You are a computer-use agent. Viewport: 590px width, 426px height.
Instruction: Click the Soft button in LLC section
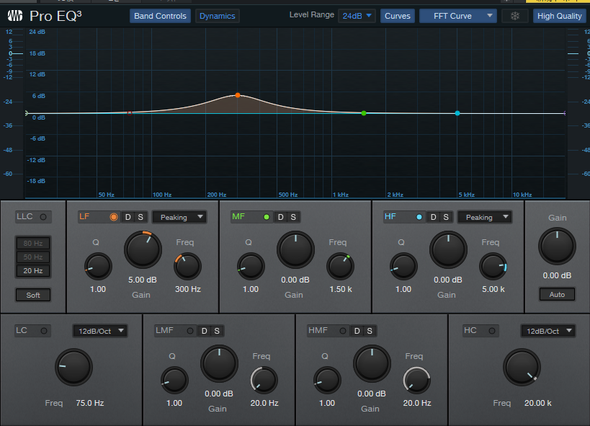click(x=33, y=295)
